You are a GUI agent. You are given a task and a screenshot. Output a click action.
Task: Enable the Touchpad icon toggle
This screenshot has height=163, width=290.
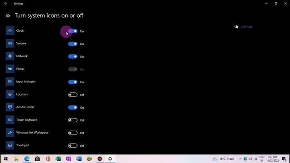point(72,146)
